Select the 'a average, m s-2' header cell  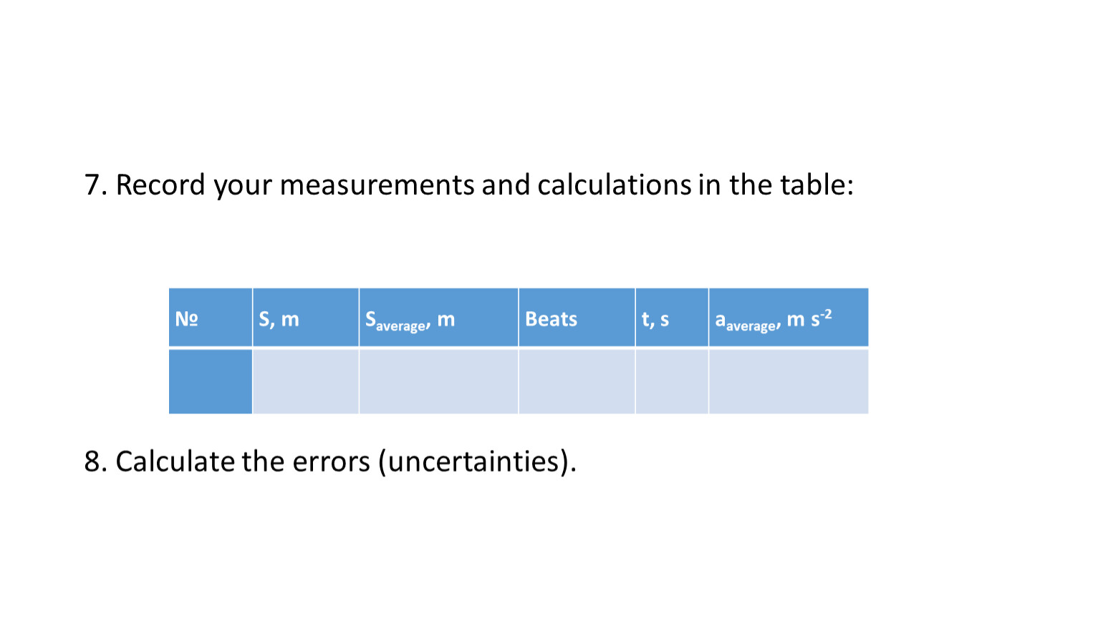(x=788, y=318)
